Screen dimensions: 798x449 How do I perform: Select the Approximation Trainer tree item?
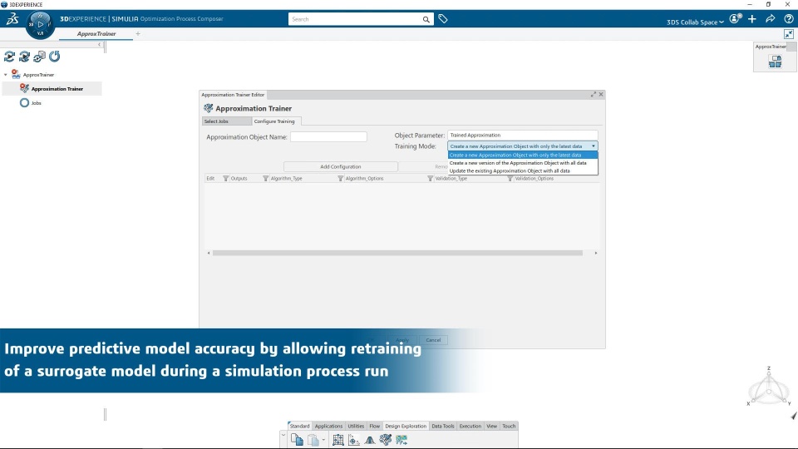pyautogui.click(x=52, y=89)
